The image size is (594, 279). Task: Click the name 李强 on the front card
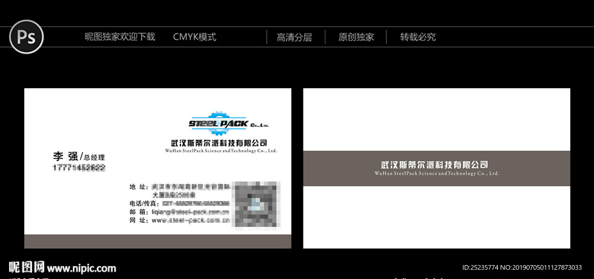(x=65, y=156)
